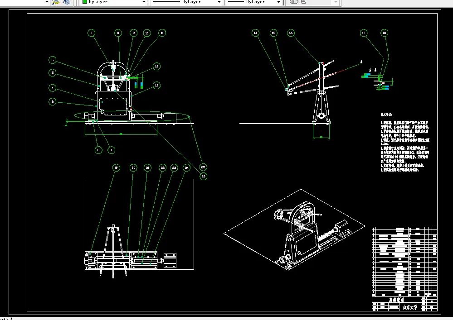Select part balloon number 6
Viewport: 453px width, 320px height.
pos(52,60)
